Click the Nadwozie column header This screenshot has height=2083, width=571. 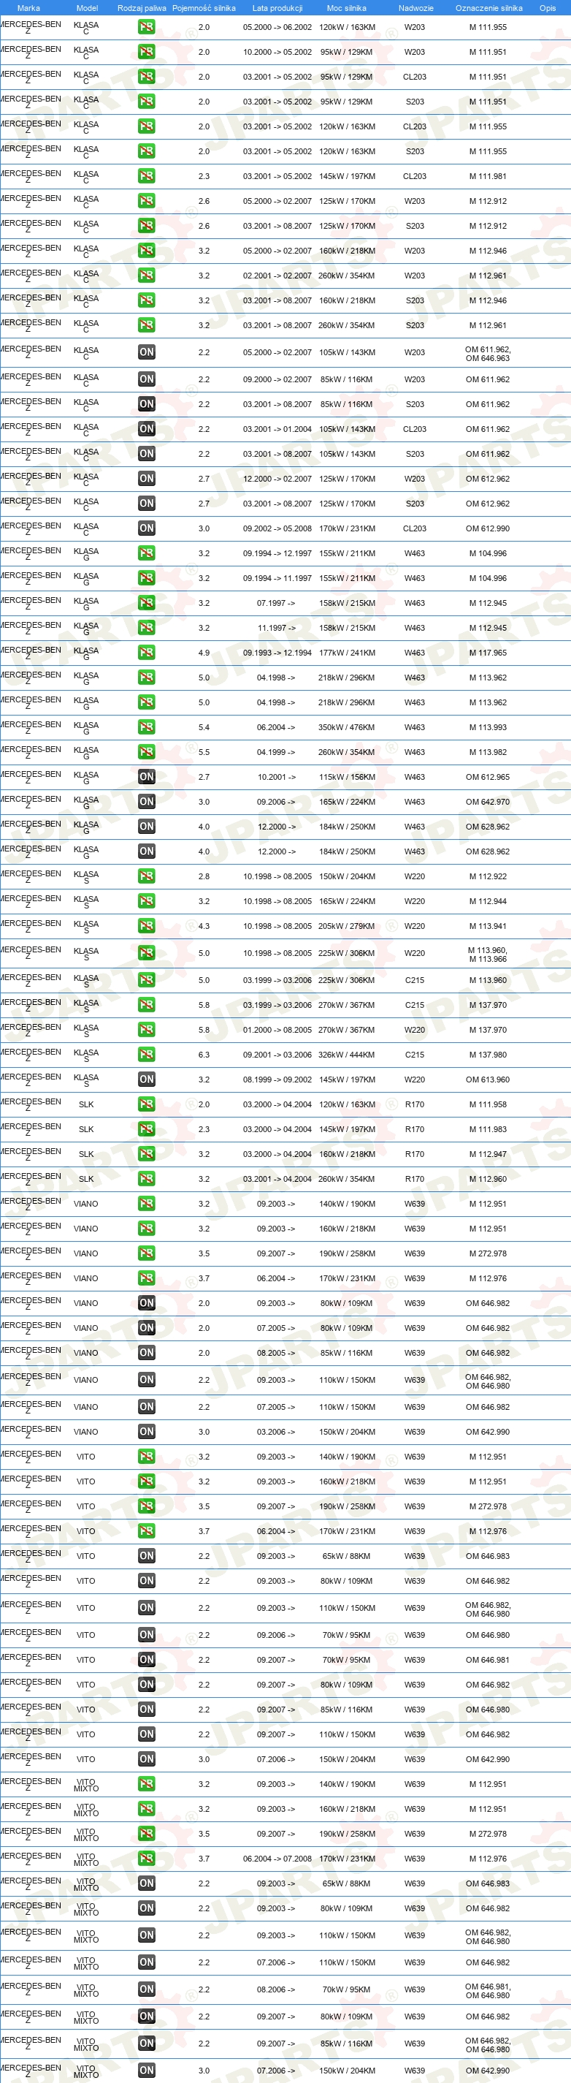416,8
